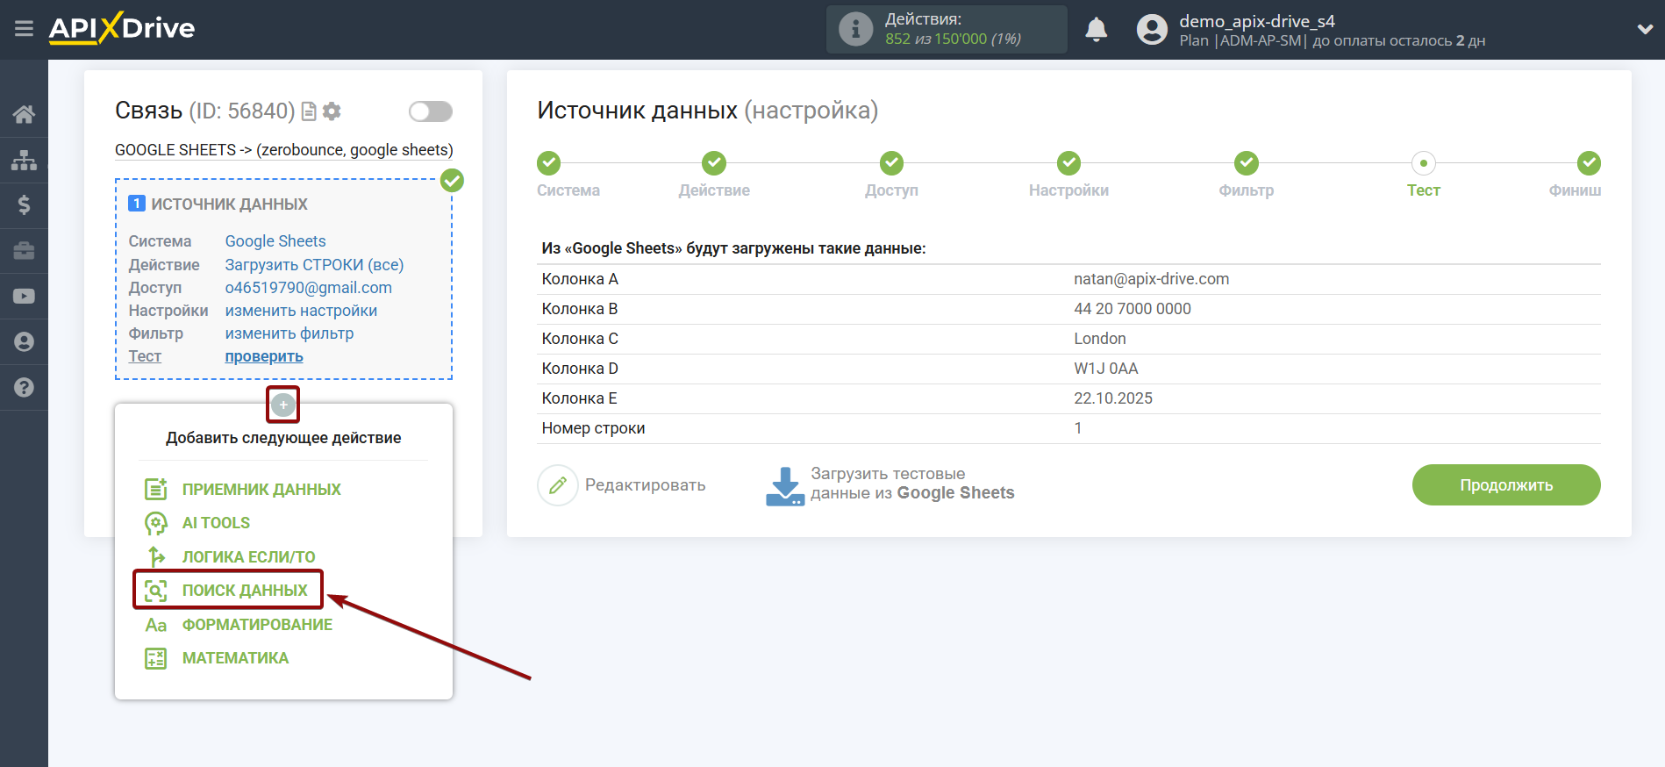The width and height of the screenshot is (1665, 767).
Task: Open the connections sitemap icon in sidebar
Action: point(24,160)
